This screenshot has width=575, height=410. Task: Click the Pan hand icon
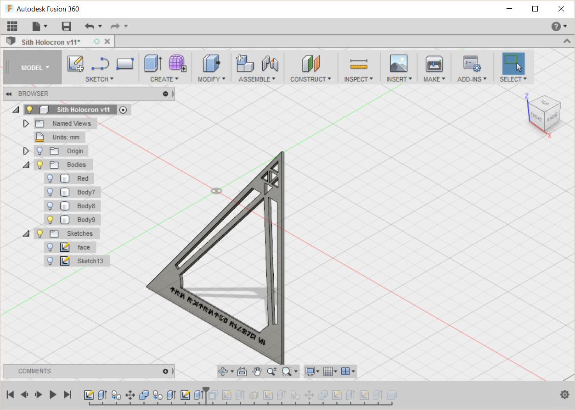pos(257,371)
